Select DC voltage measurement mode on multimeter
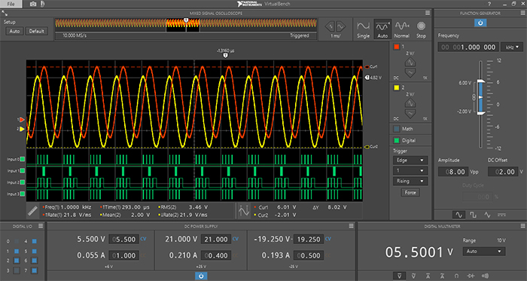This screenshot has height=281, width=527. click(399, 276)
